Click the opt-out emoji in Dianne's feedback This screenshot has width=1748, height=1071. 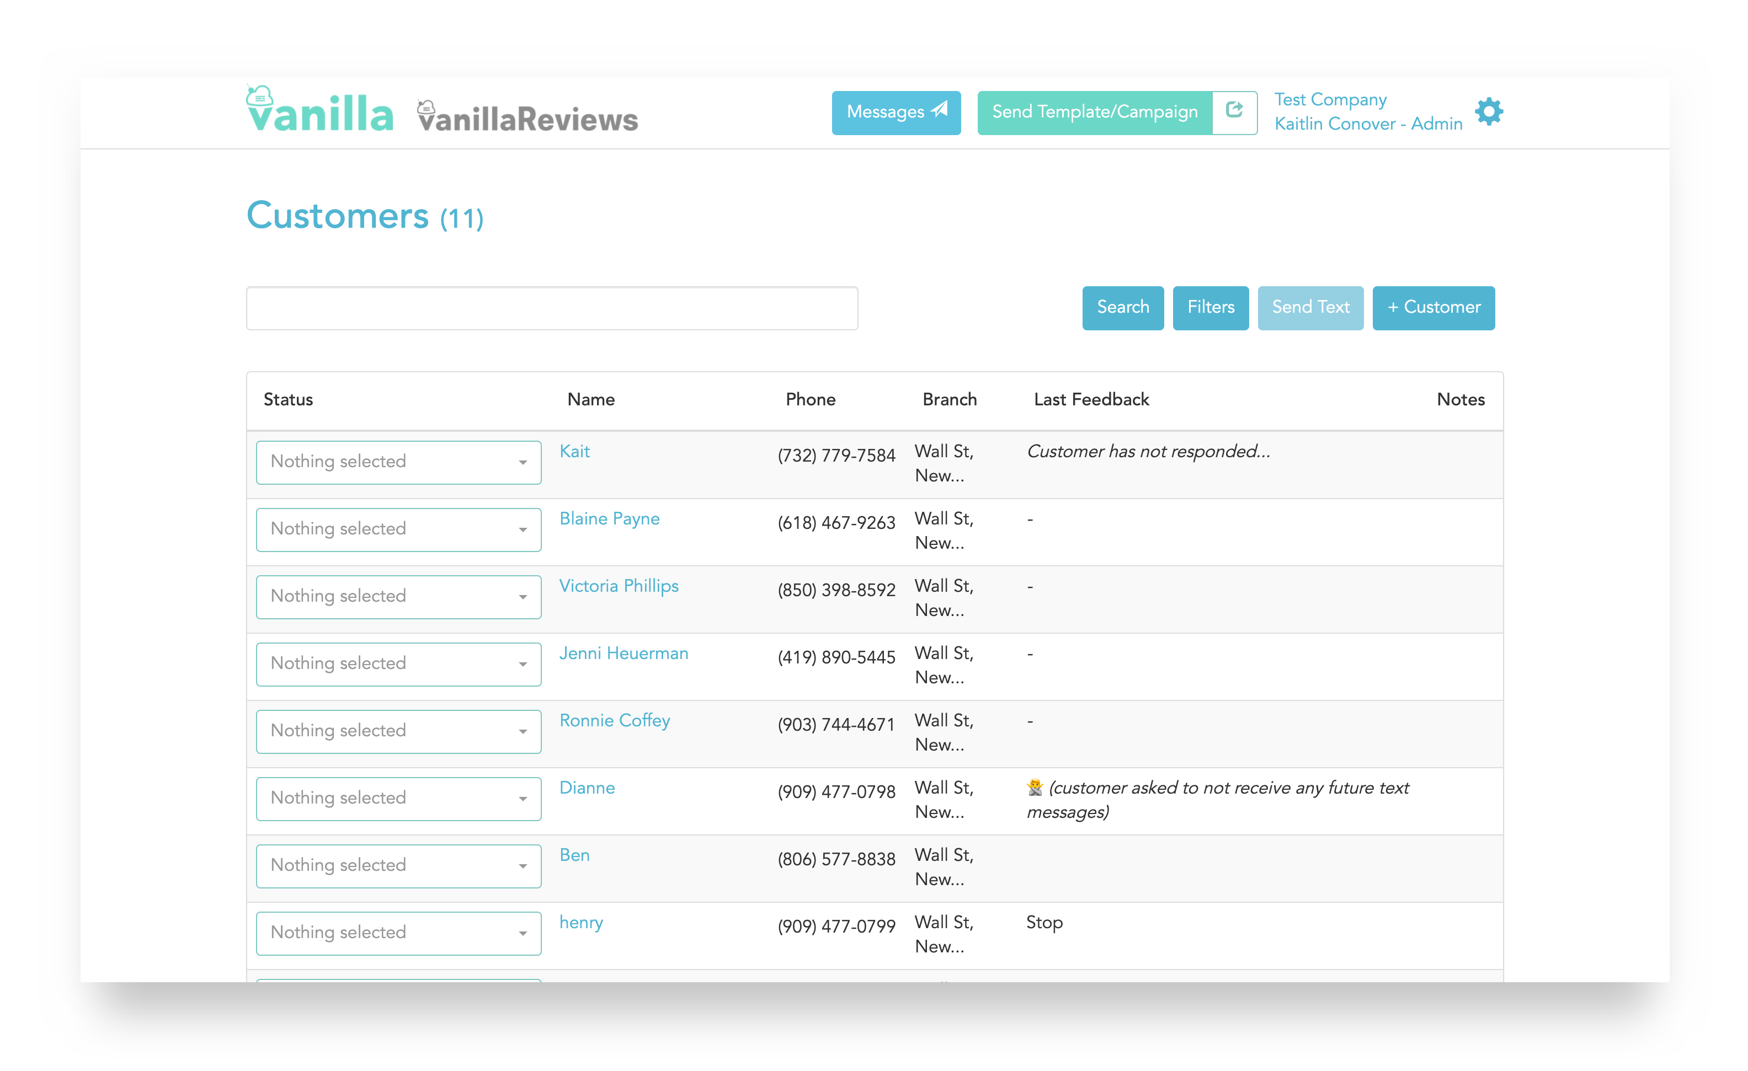[x=1035, y=788]
